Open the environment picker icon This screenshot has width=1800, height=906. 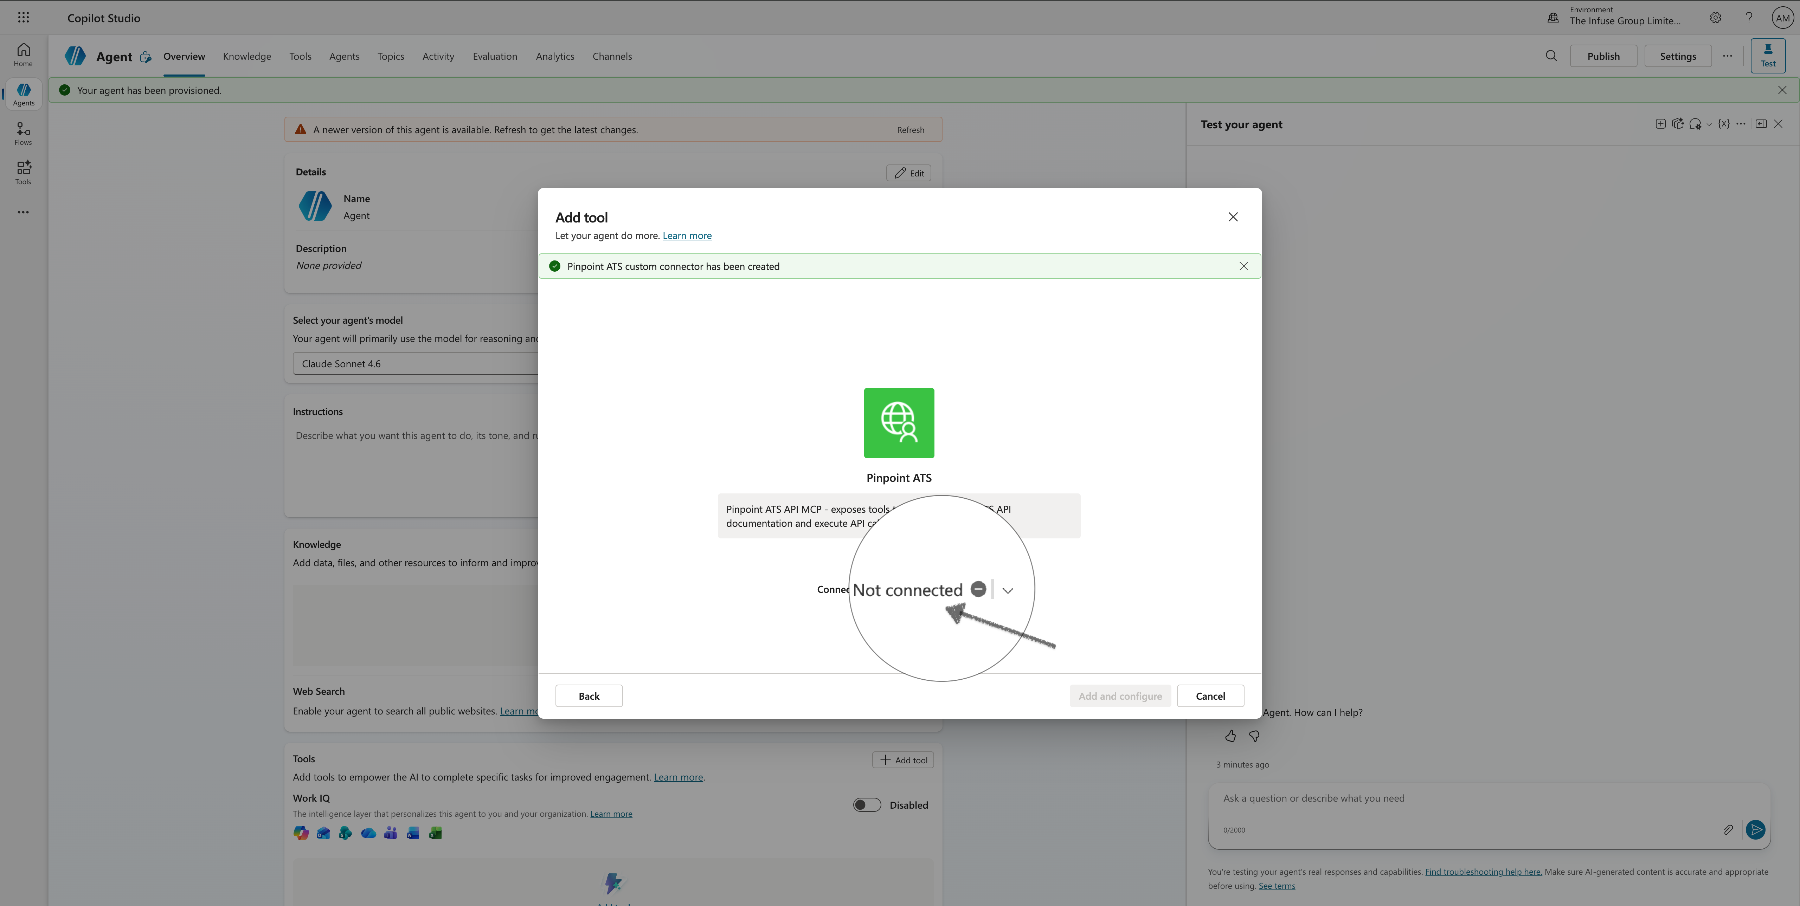pos(1552,18)
